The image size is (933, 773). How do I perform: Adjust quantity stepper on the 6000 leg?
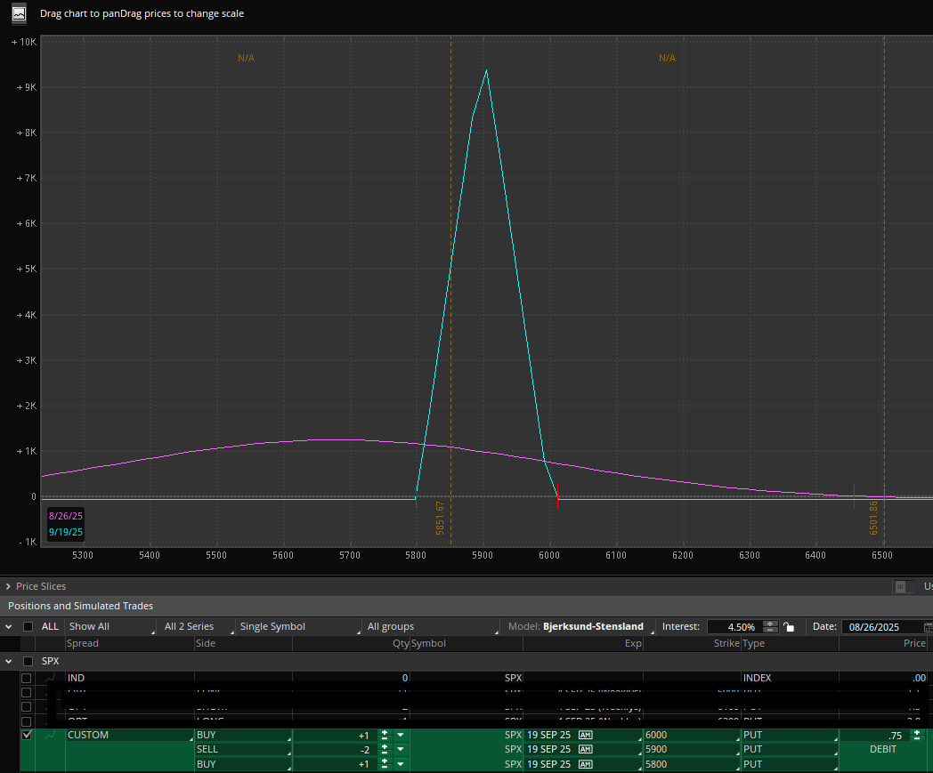[x=385, y=735]
